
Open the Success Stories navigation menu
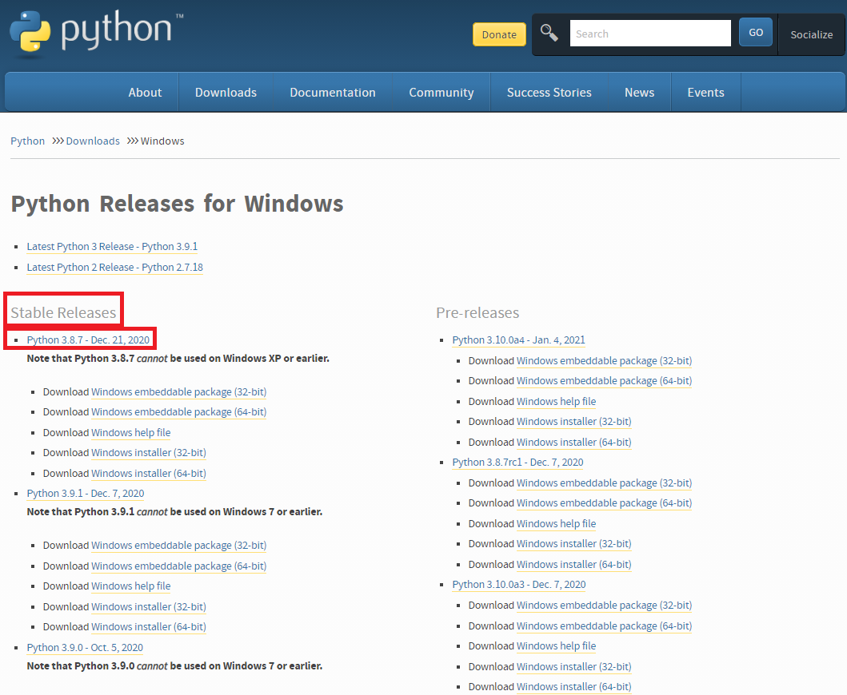tap(549, 93)
